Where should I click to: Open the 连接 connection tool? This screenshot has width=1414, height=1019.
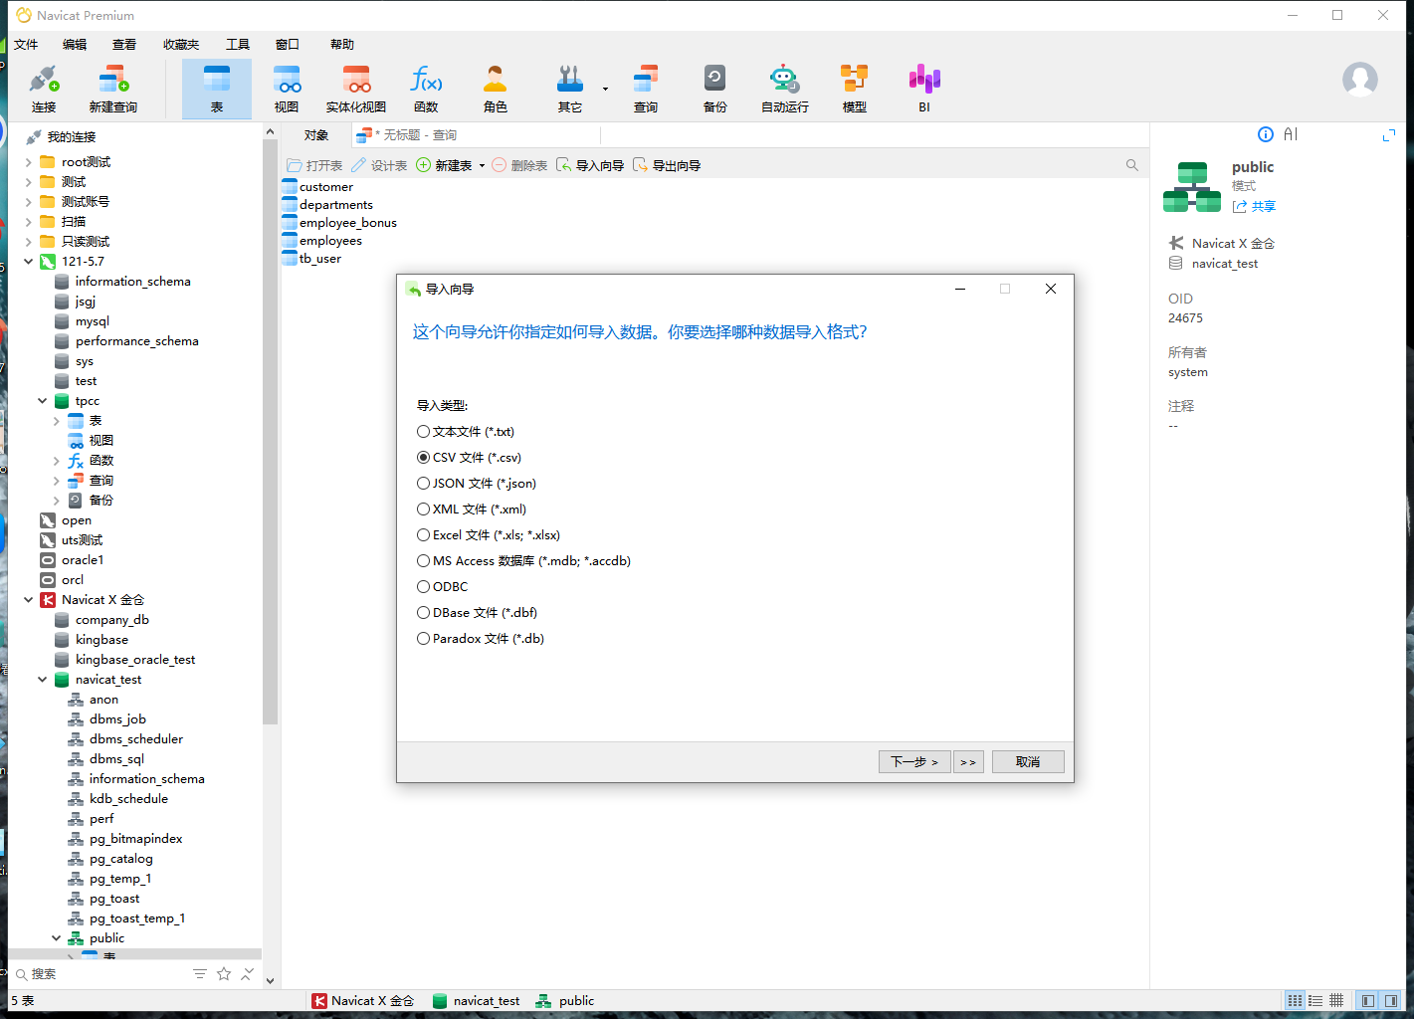click(x=44, y=89)
